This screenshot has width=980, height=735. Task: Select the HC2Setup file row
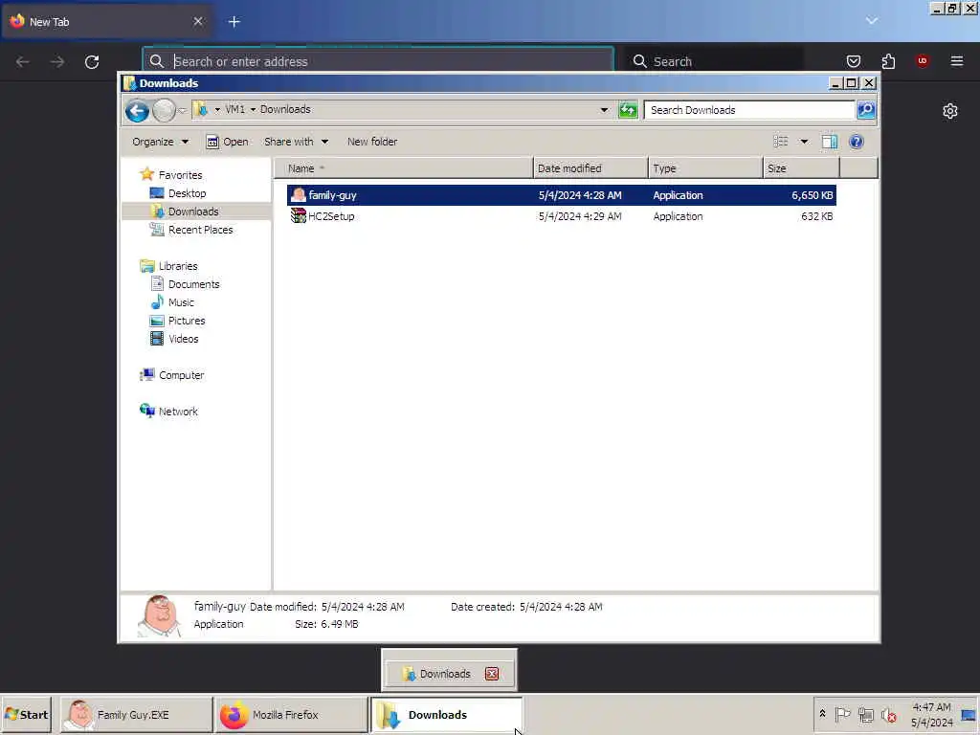(x=561, y=216)
